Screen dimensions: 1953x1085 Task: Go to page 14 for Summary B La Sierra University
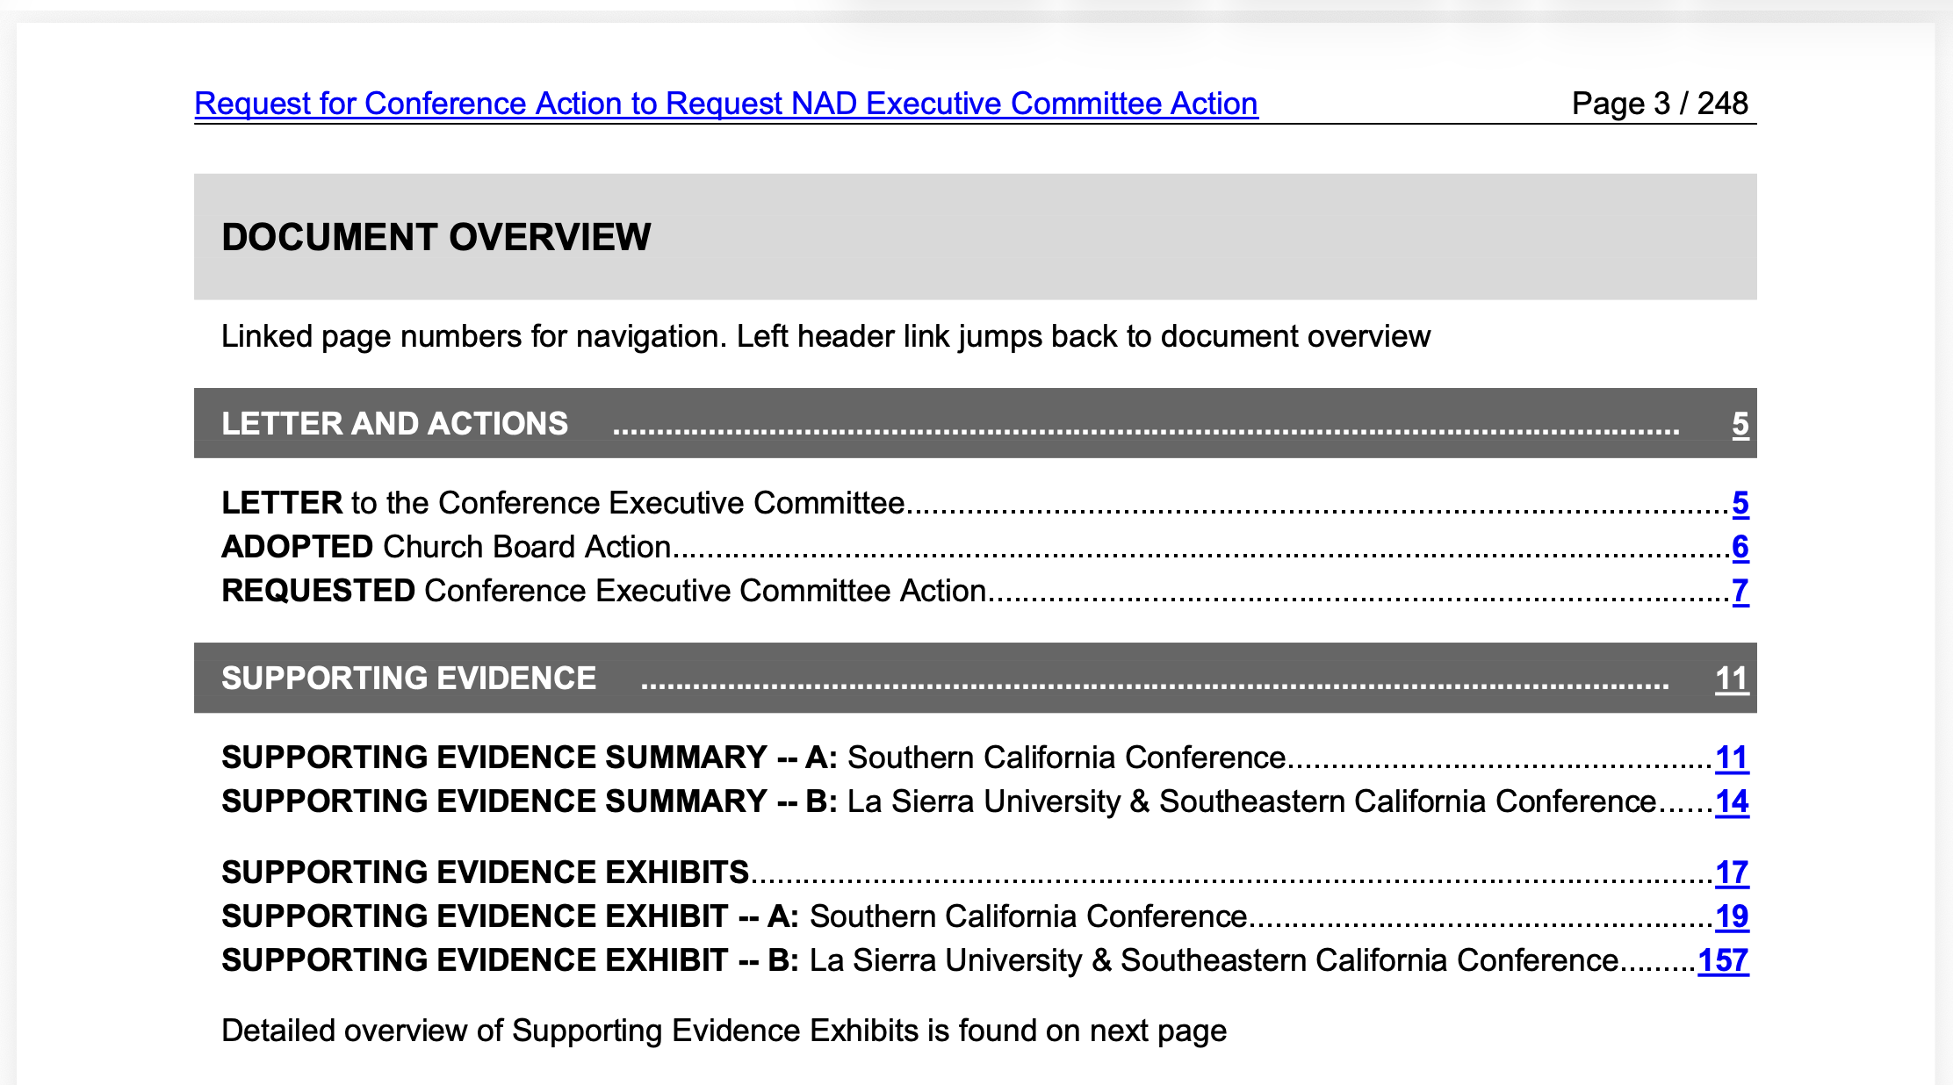[1732, 801]
